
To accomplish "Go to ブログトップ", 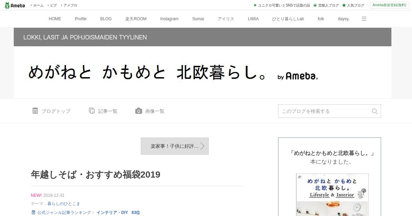I will (56, 111).
